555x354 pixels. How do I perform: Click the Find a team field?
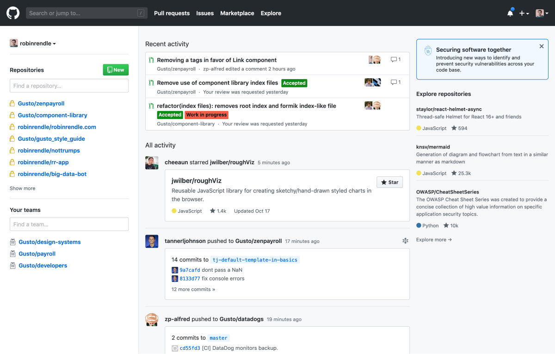[x=69, y=224]
